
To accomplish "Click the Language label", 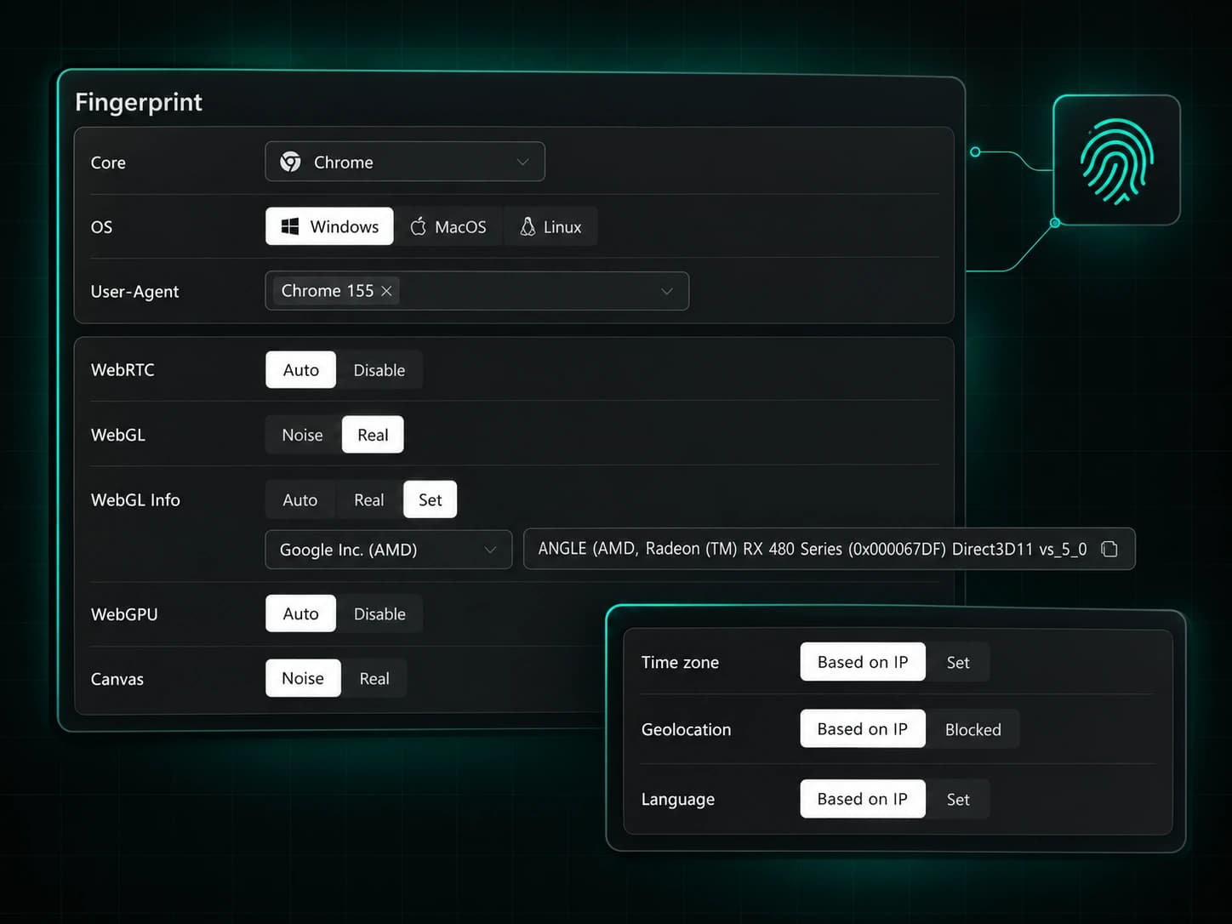I will [x=677, y=799].
